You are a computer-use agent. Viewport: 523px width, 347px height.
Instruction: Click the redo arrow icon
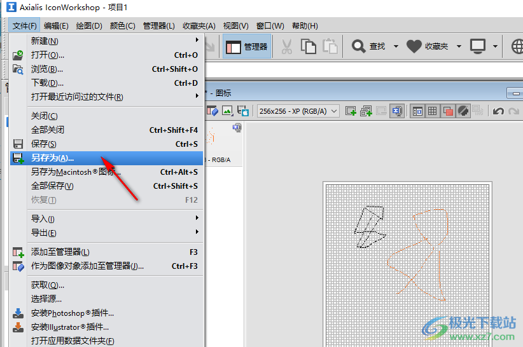(x=514, y=111)
